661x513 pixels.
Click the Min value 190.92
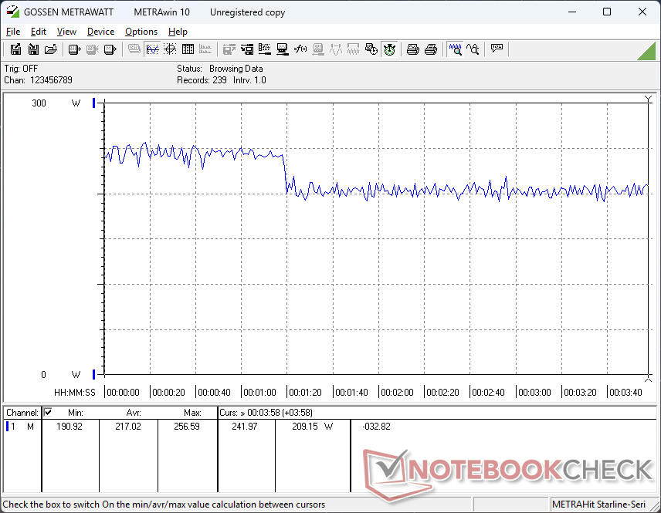click(69, 427)
